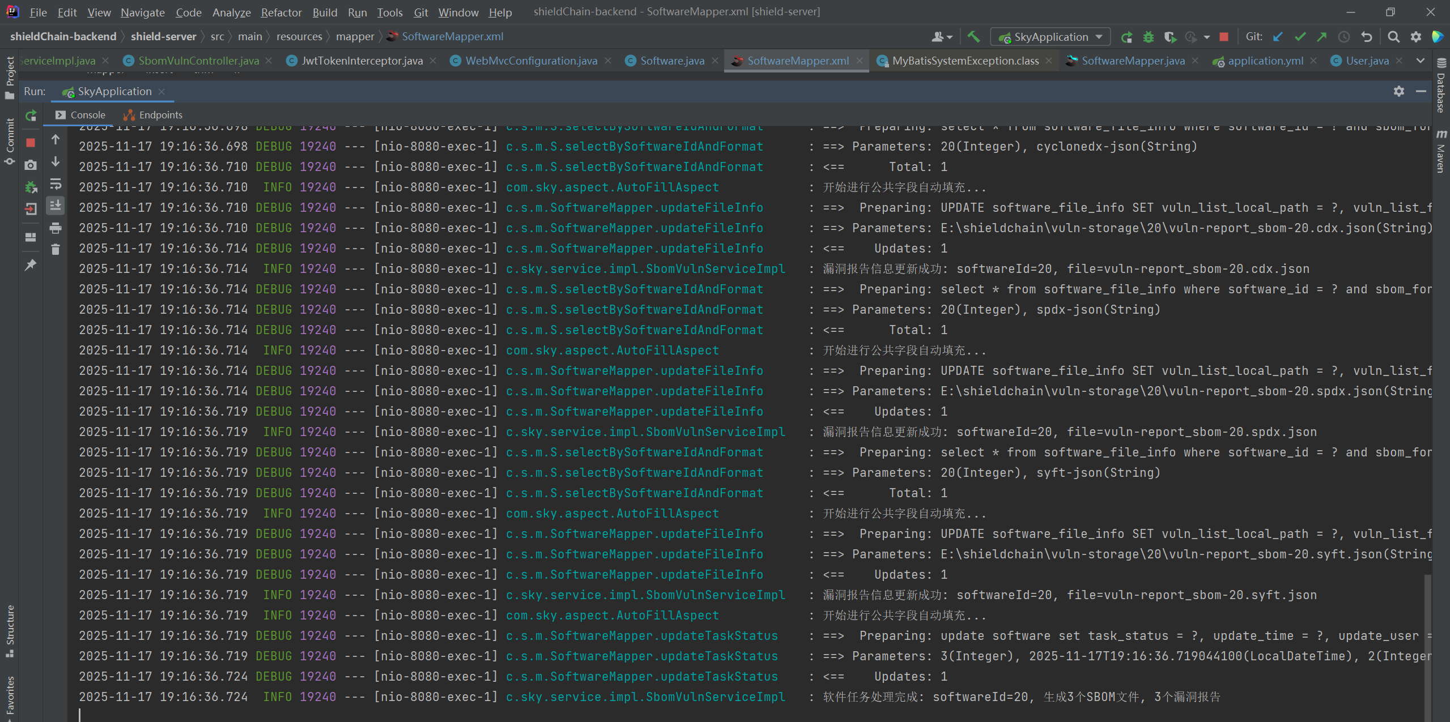Open Search Everywhere magnifier icon
This screenshot has width=1450, height=722.
click(x=1393, y=37)
